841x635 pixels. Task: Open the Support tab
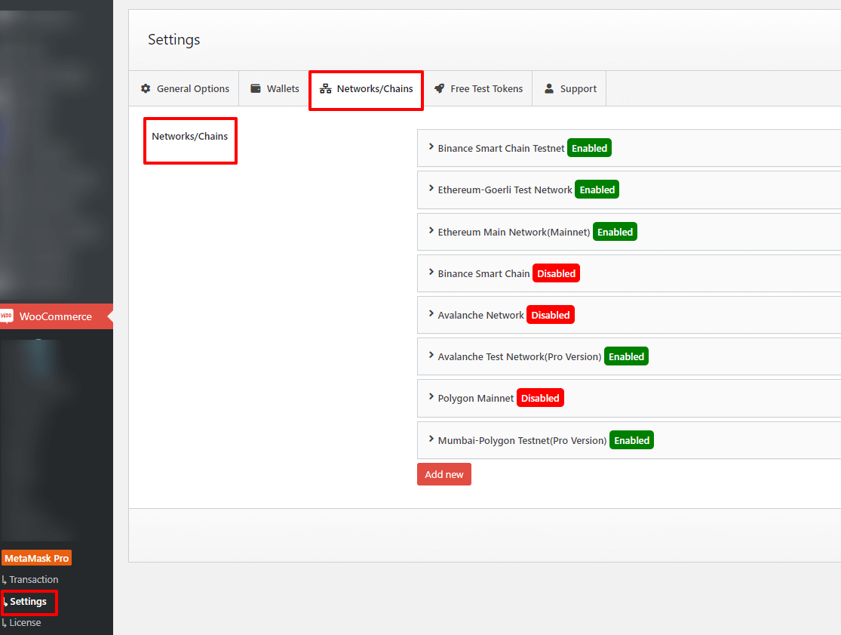(x=569, y=88)
